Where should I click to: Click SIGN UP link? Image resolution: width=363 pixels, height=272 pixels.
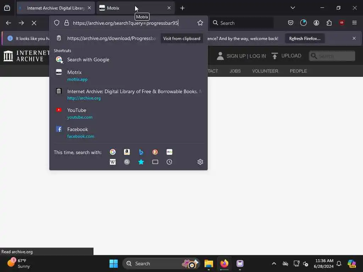(236, 56)
